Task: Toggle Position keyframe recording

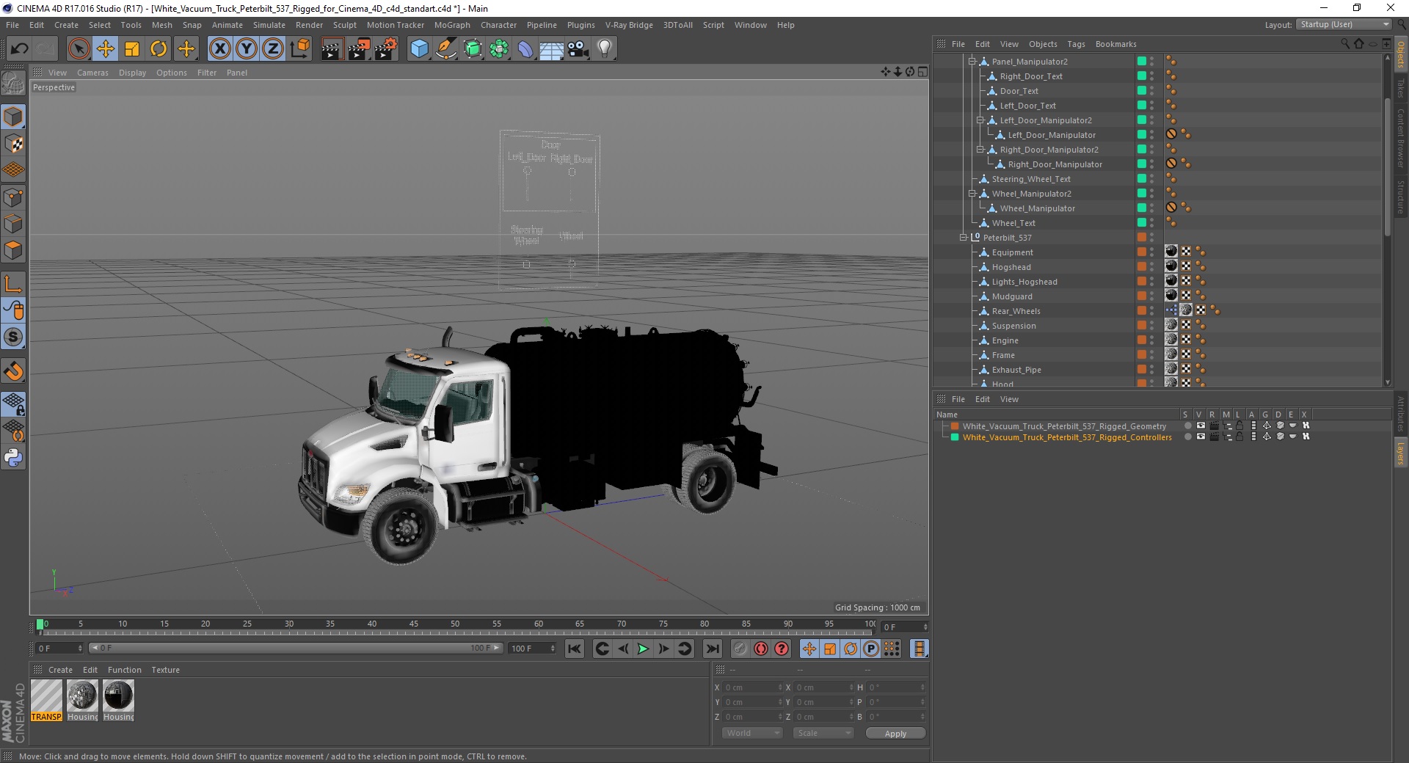Action: coord(809,649)
